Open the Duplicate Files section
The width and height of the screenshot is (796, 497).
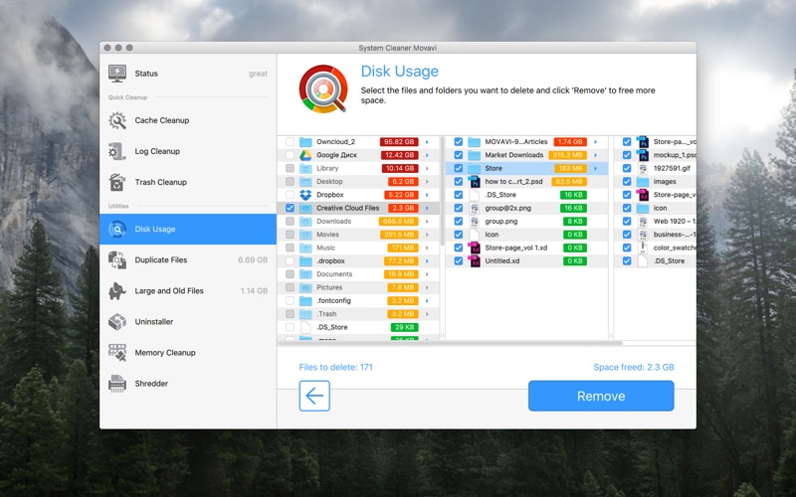point(188,260)
